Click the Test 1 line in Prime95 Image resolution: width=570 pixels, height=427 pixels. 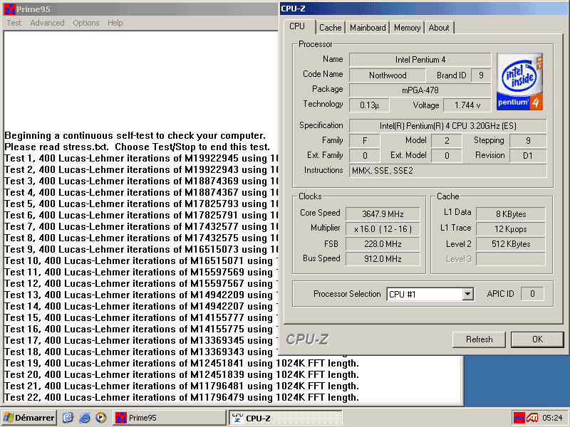coord(141,158)
